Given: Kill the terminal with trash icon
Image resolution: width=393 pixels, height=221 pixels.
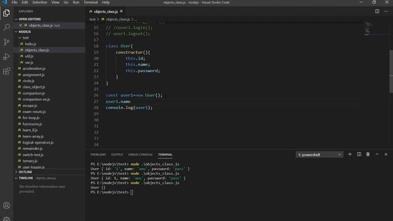Looking at the screenshot, I should (x=368, y=154).
